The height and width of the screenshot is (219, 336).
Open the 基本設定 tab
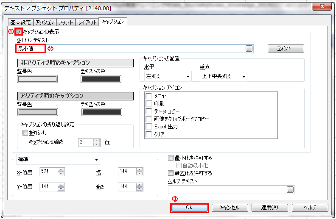20,22
